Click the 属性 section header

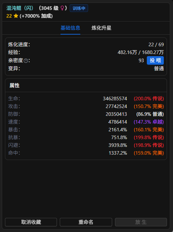pos(15,85)
